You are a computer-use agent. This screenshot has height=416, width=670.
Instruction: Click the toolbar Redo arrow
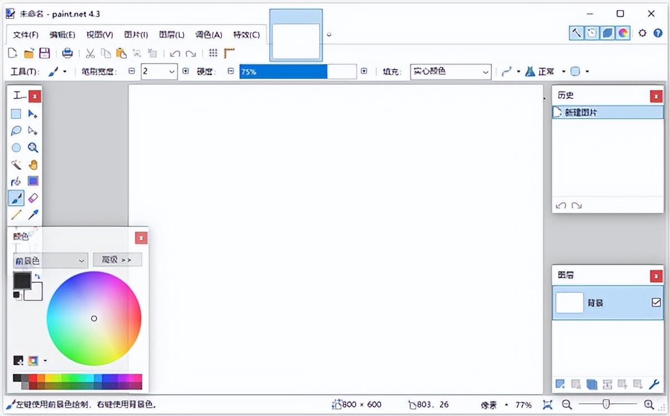(x=191, y=54)
